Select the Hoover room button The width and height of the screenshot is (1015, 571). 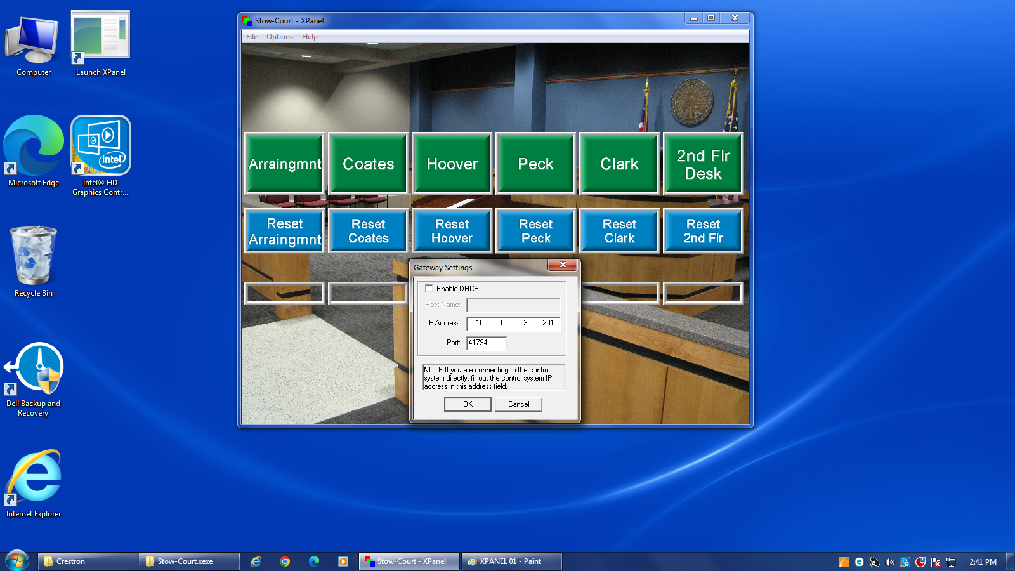click(x=452, y=164)
